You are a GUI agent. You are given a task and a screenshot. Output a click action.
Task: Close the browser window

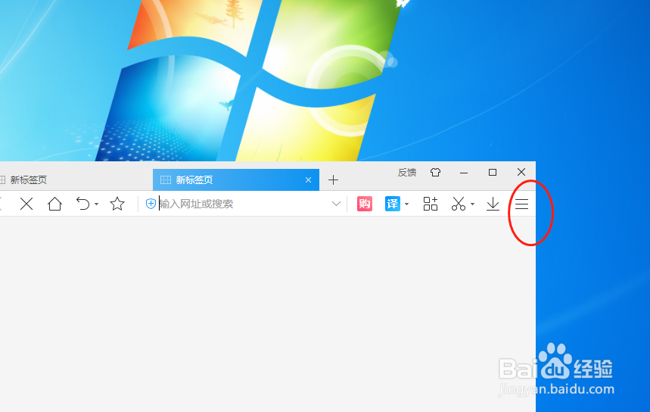click(521, 172)
